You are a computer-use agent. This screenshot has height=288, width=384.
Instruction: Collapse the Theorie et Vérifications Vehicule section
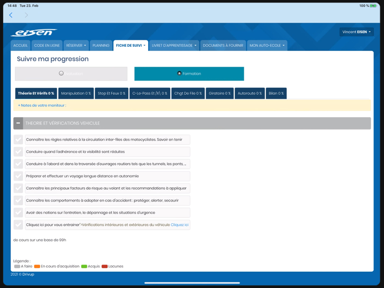tap(18, 123)
